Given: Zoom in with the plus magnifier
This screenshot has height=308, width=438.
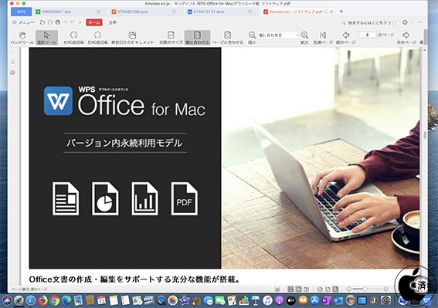Looking at the screenshot, I should click(304, 38).
